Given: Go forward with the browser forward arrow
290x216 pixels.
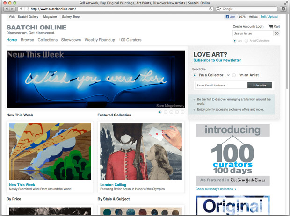Looking at the screenshot, I should (12, 9).
